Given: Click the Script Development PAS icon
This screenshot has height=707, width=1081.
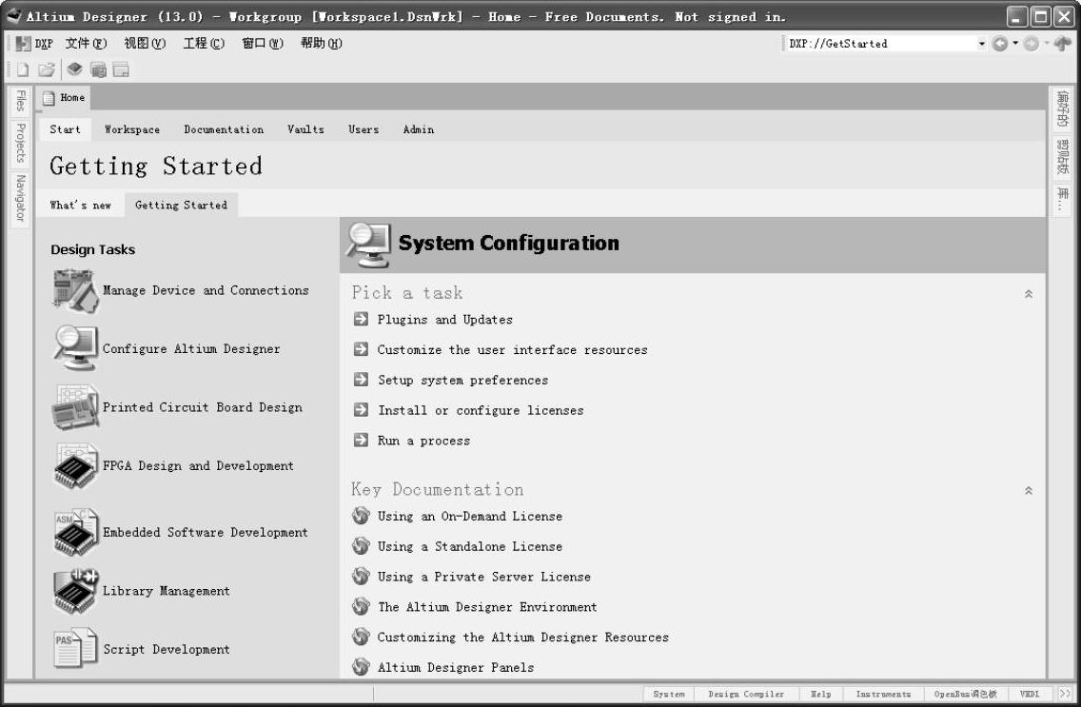Looking at the screenshot, I should (75, 648).
